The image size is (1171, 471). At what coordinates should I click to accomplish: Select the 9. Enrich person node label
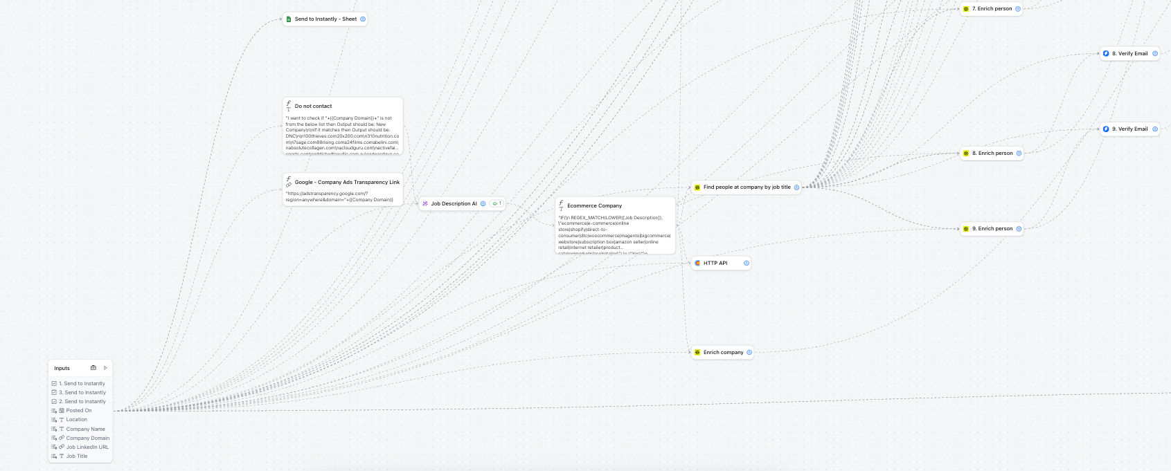click(x=992, y=229)
